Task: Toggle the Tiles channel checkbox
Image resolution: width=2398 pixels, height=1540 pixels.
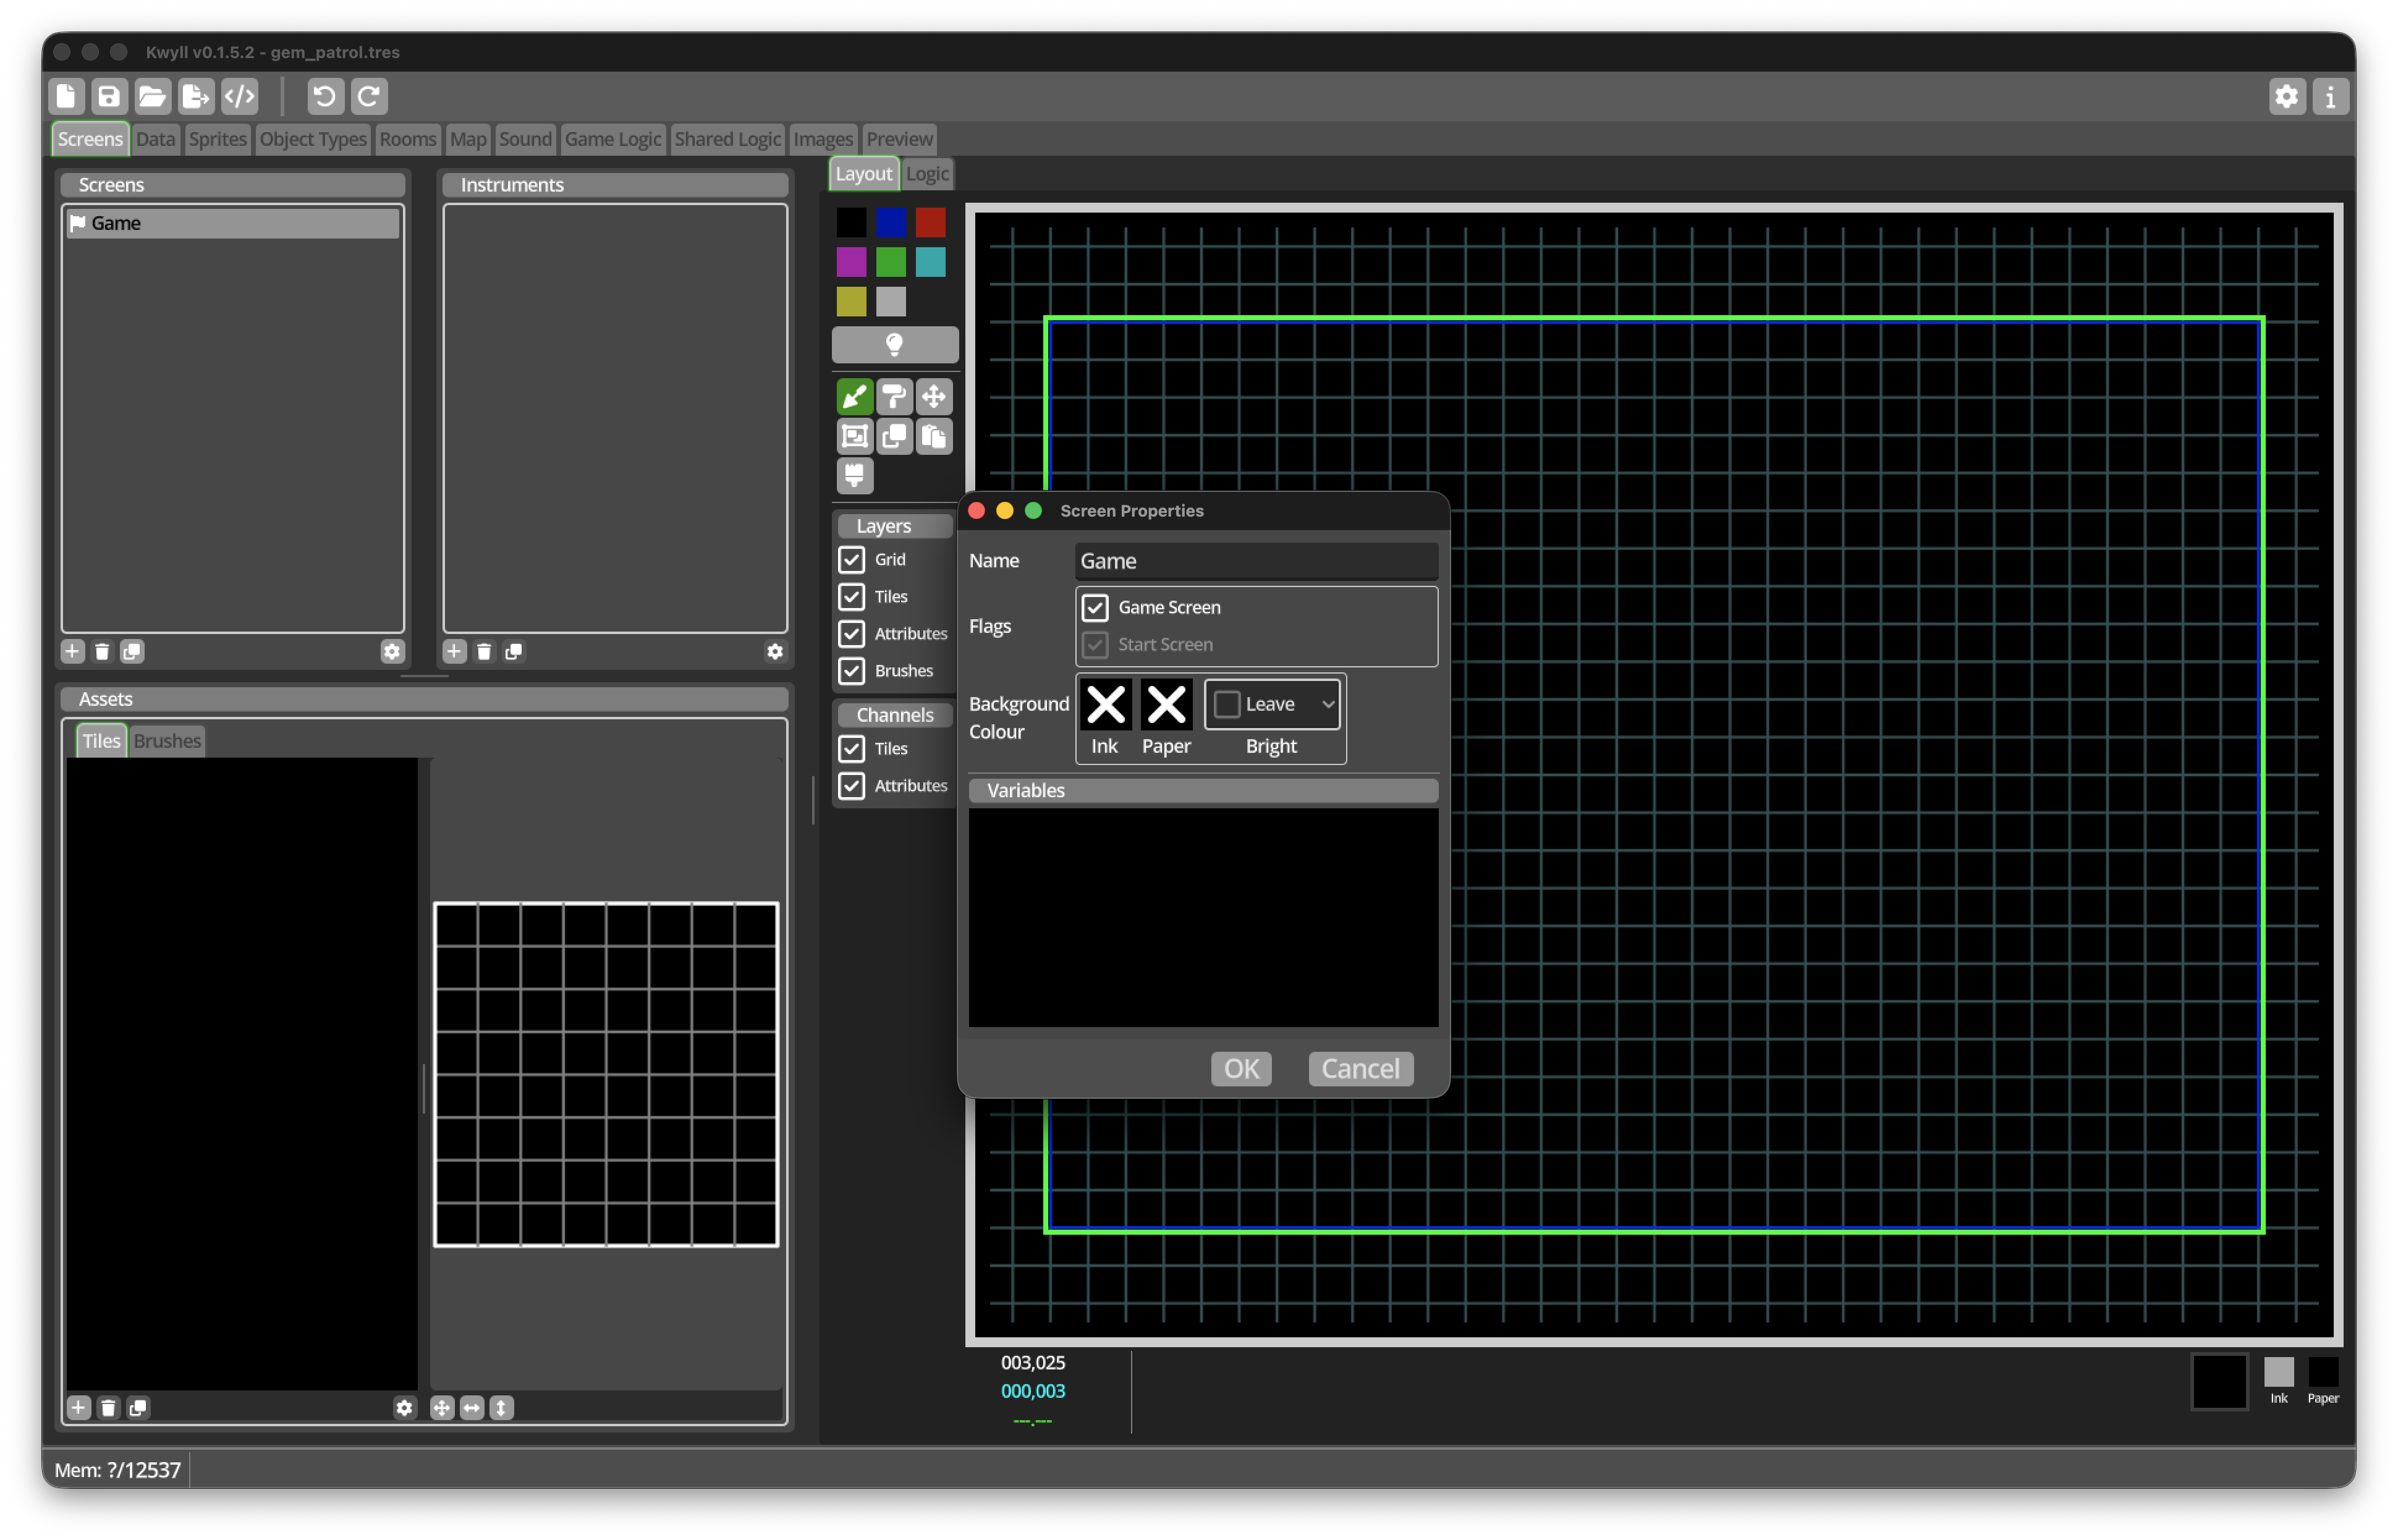Action: (851, 749)
